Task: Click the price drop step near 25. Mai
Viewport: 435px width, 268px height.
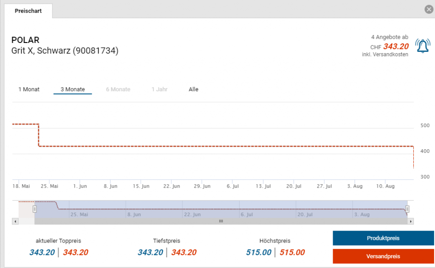Action: coord(39,135)
